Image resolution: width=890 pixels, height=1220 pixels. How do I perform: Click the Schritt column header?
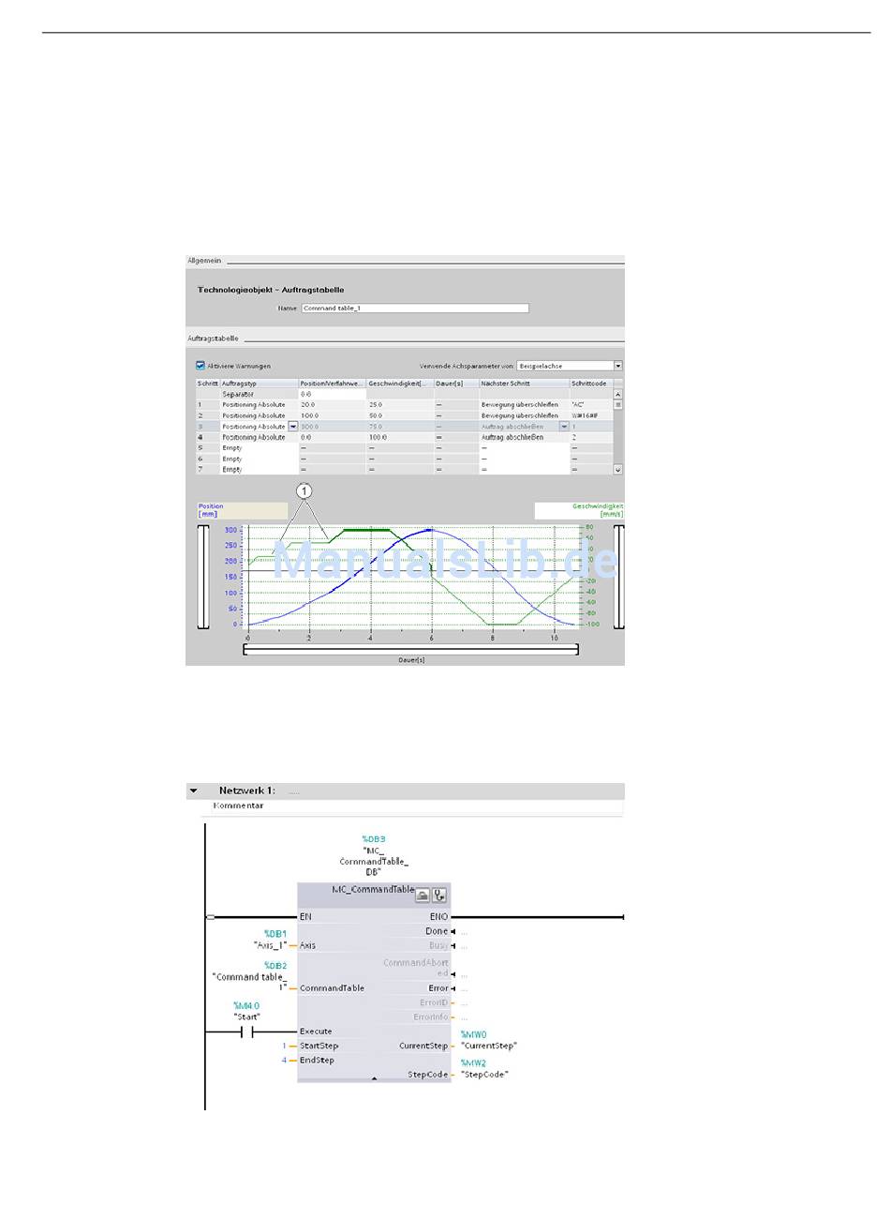207,384
